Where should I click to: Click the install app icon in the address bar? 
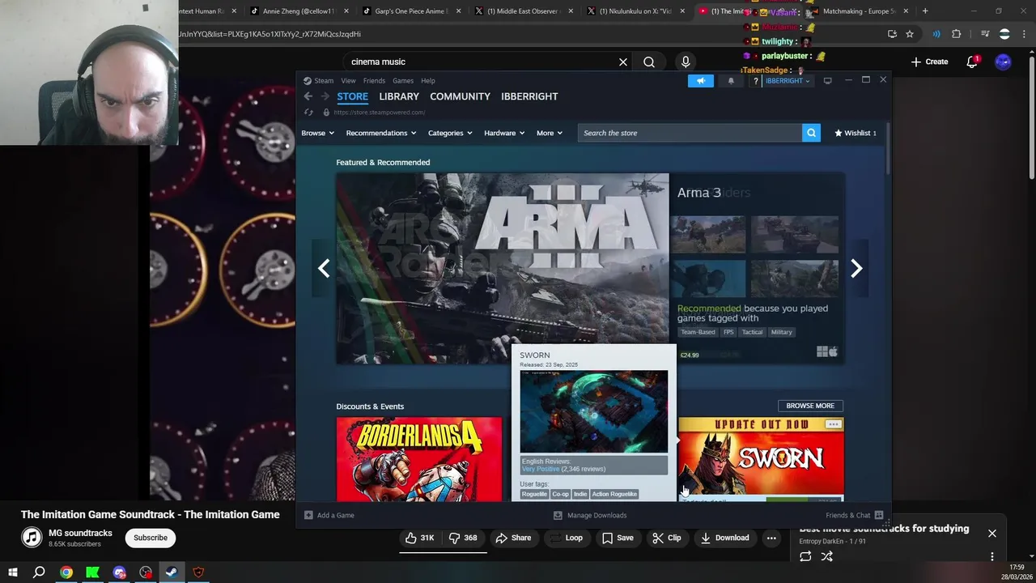tap(892, 34)
